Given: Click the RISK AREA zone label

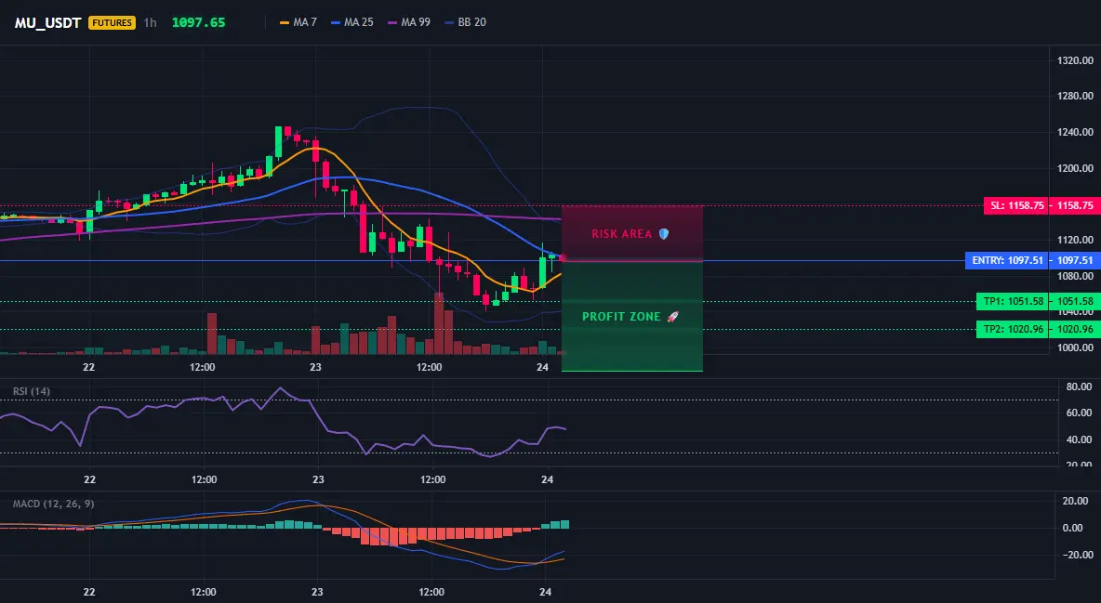Looking at the screenshot, I should point(621,234).
